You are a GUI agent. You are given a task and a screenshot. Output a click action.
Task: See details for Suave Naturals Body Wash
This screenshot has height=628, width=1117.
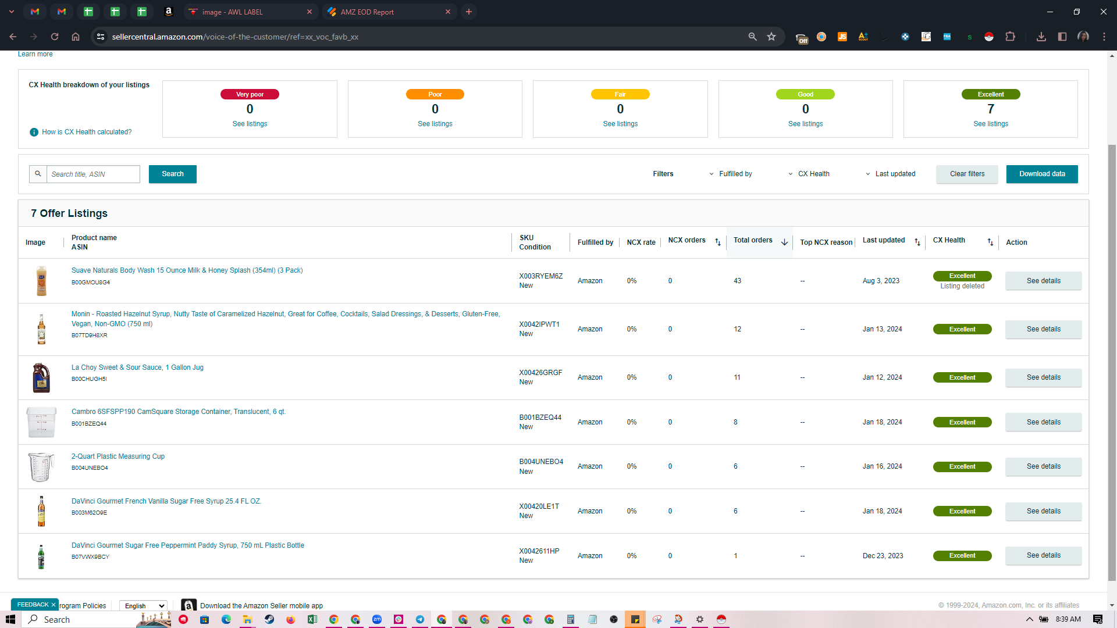tap(1043, 281)
